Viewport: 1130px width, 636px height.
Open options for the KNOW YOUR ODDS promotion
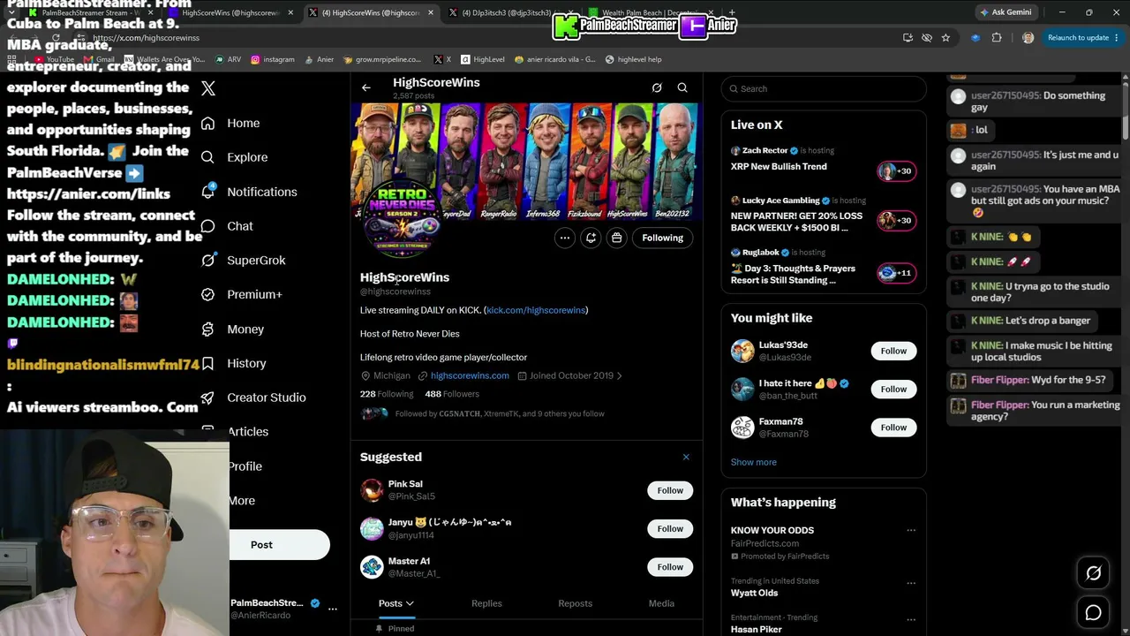[x=911, y=530]
